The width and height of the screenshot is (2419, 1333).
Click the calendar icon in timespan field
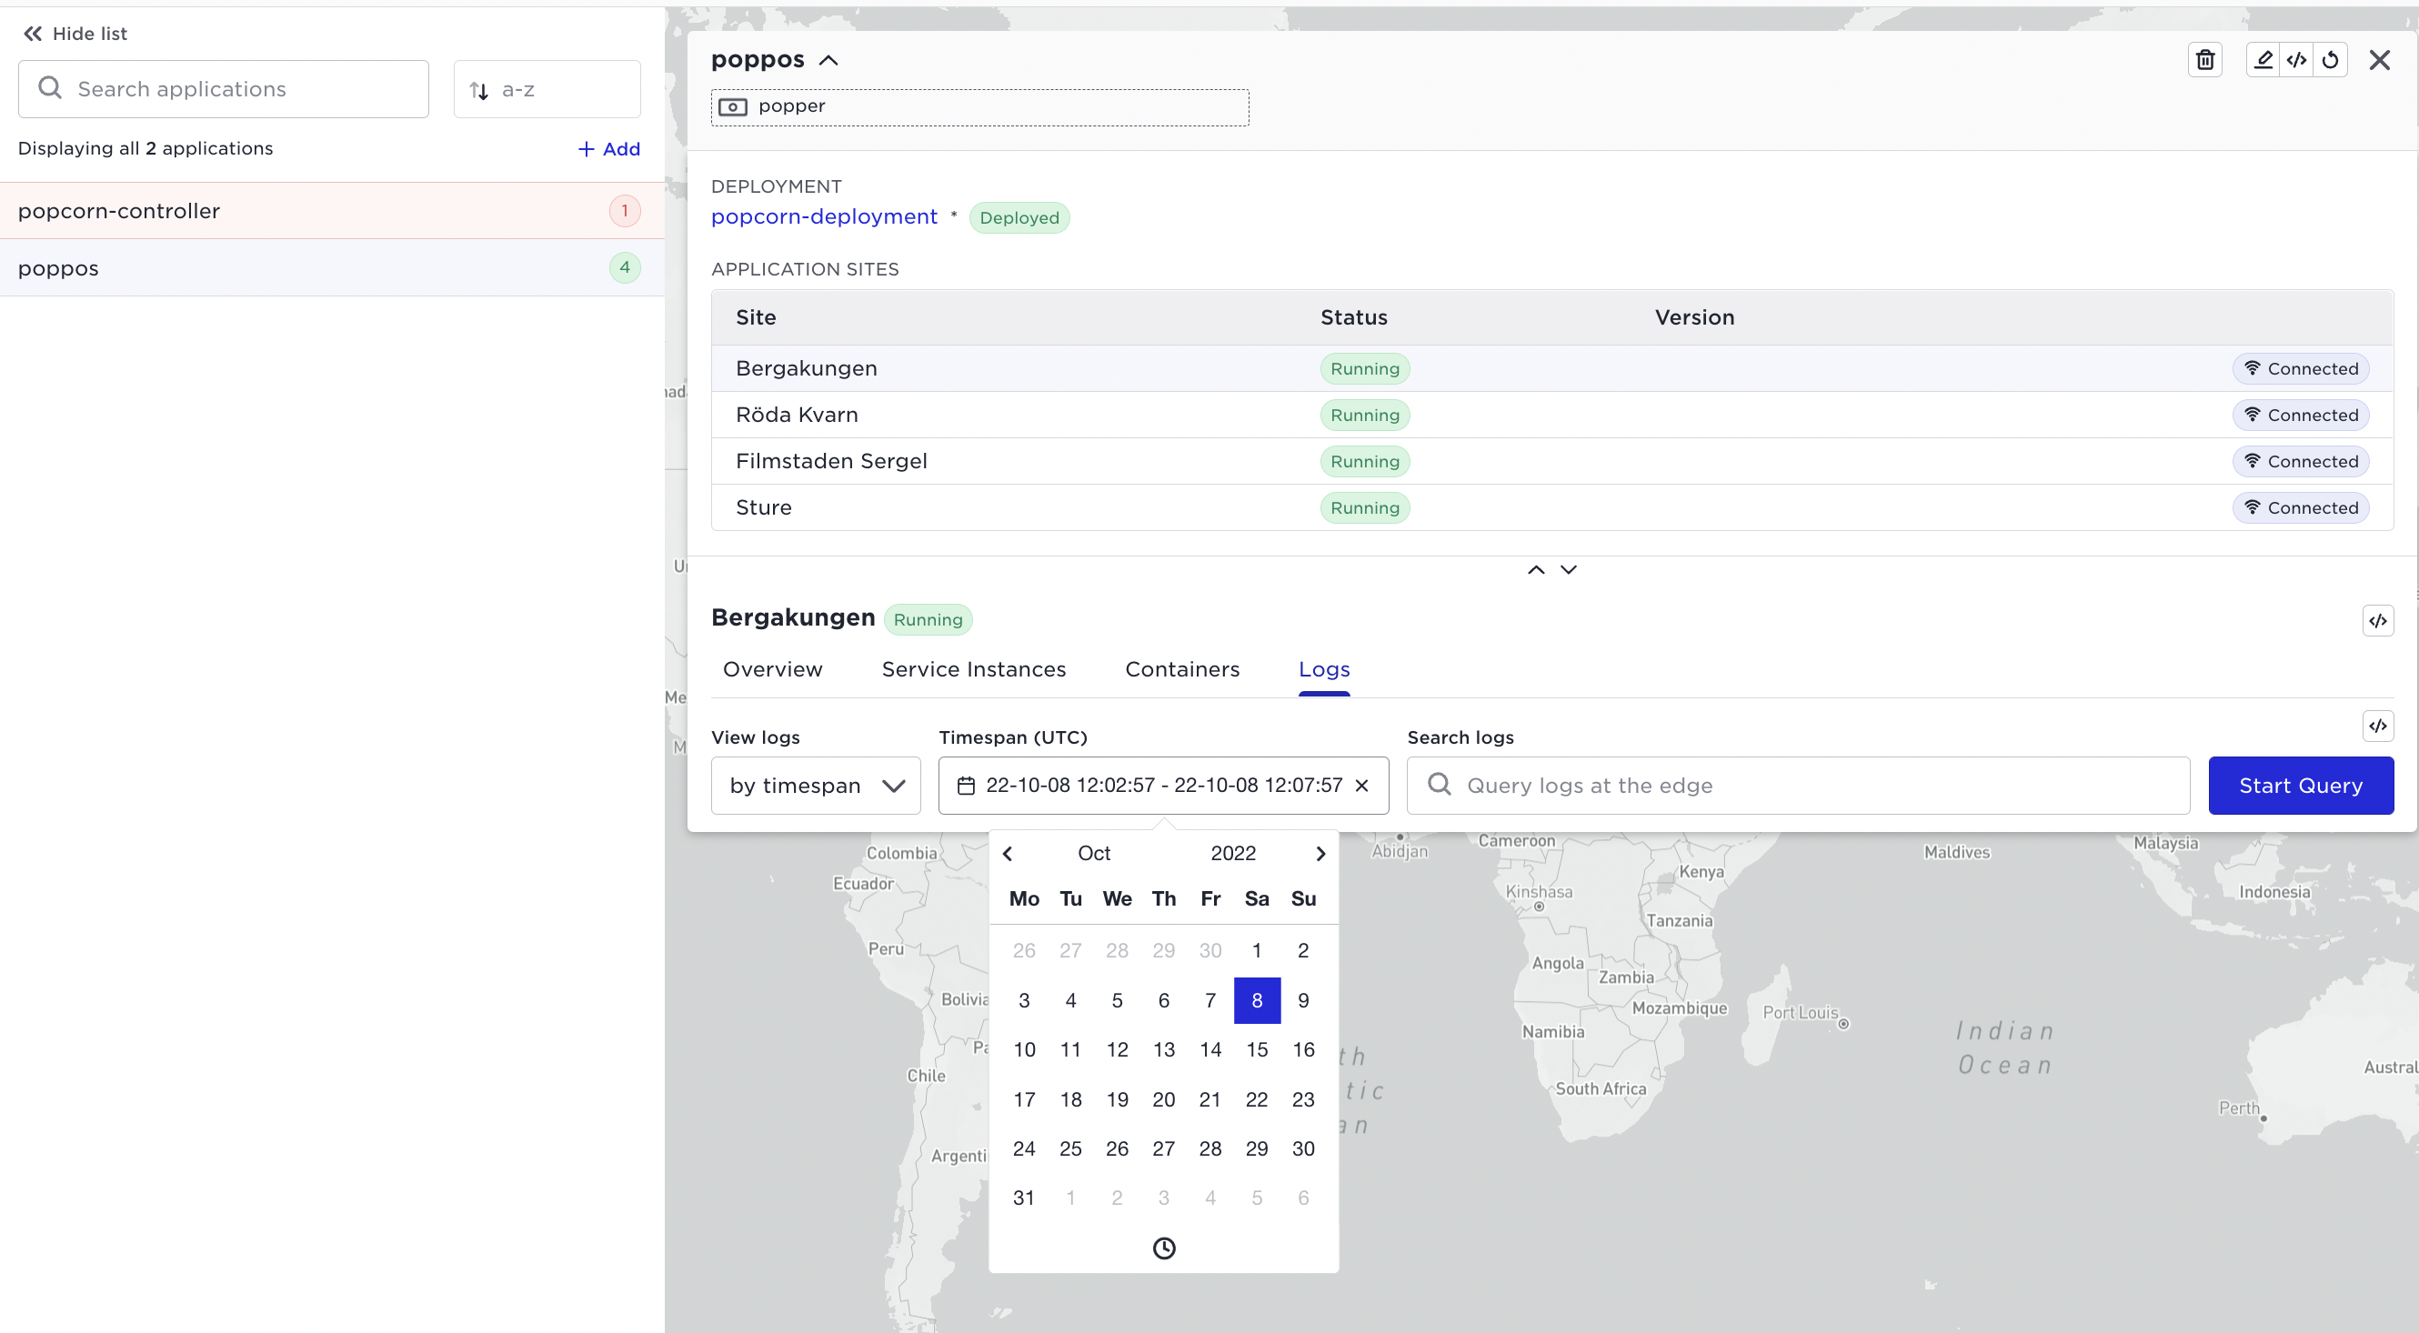(x=966, y=786)
